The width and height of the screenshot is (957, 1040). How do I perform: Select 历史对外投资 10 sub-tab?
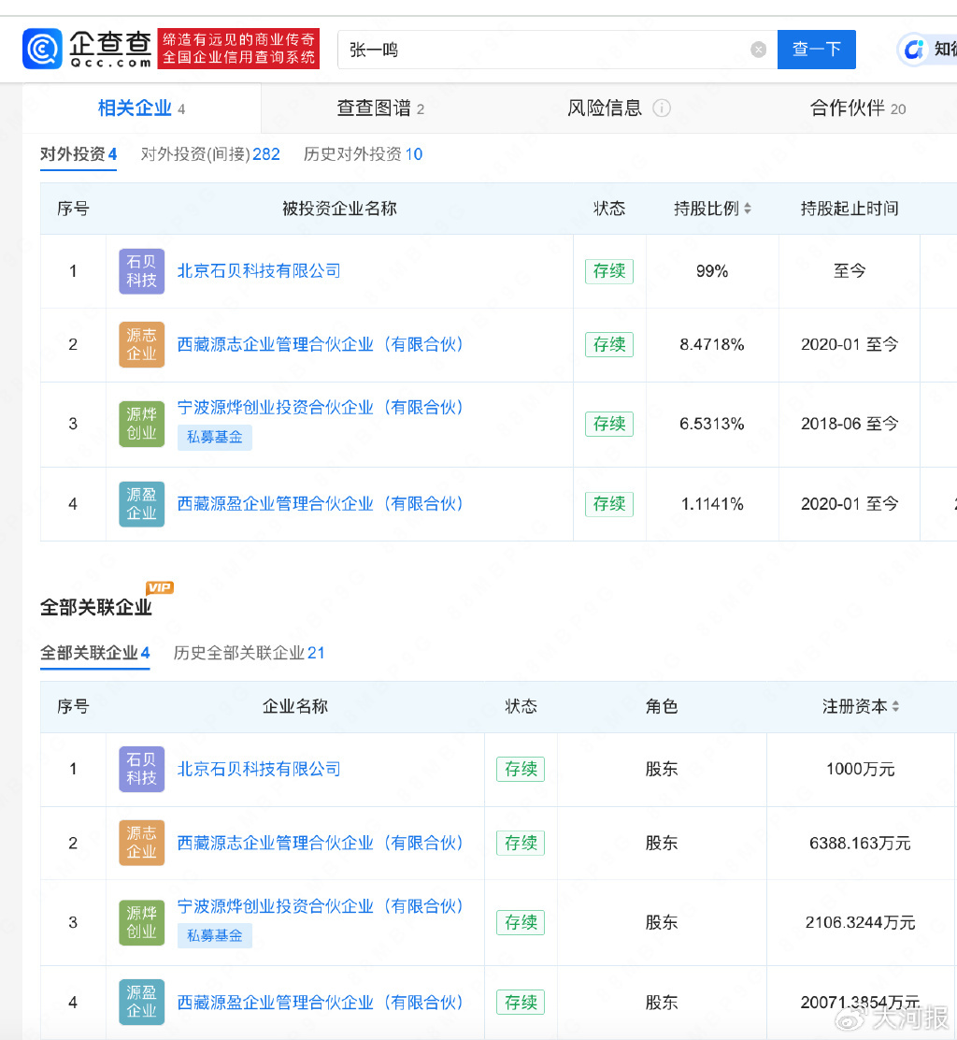coord(363,154)
